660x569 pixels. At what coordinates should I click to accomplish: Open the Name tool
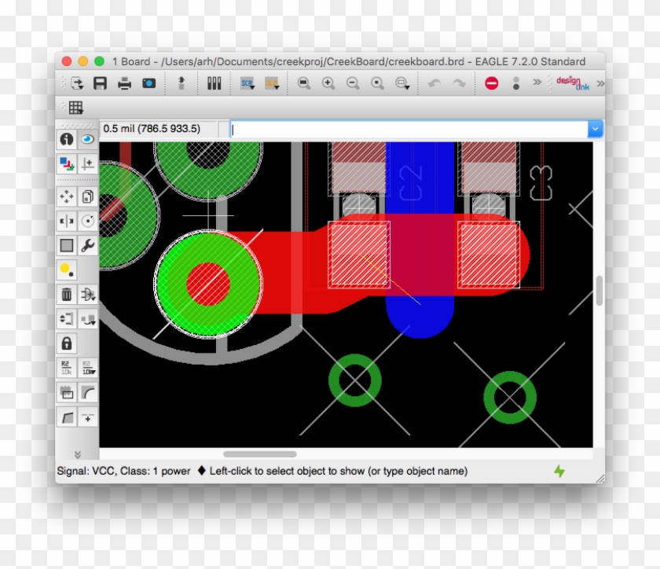click(x=67, y=369)
